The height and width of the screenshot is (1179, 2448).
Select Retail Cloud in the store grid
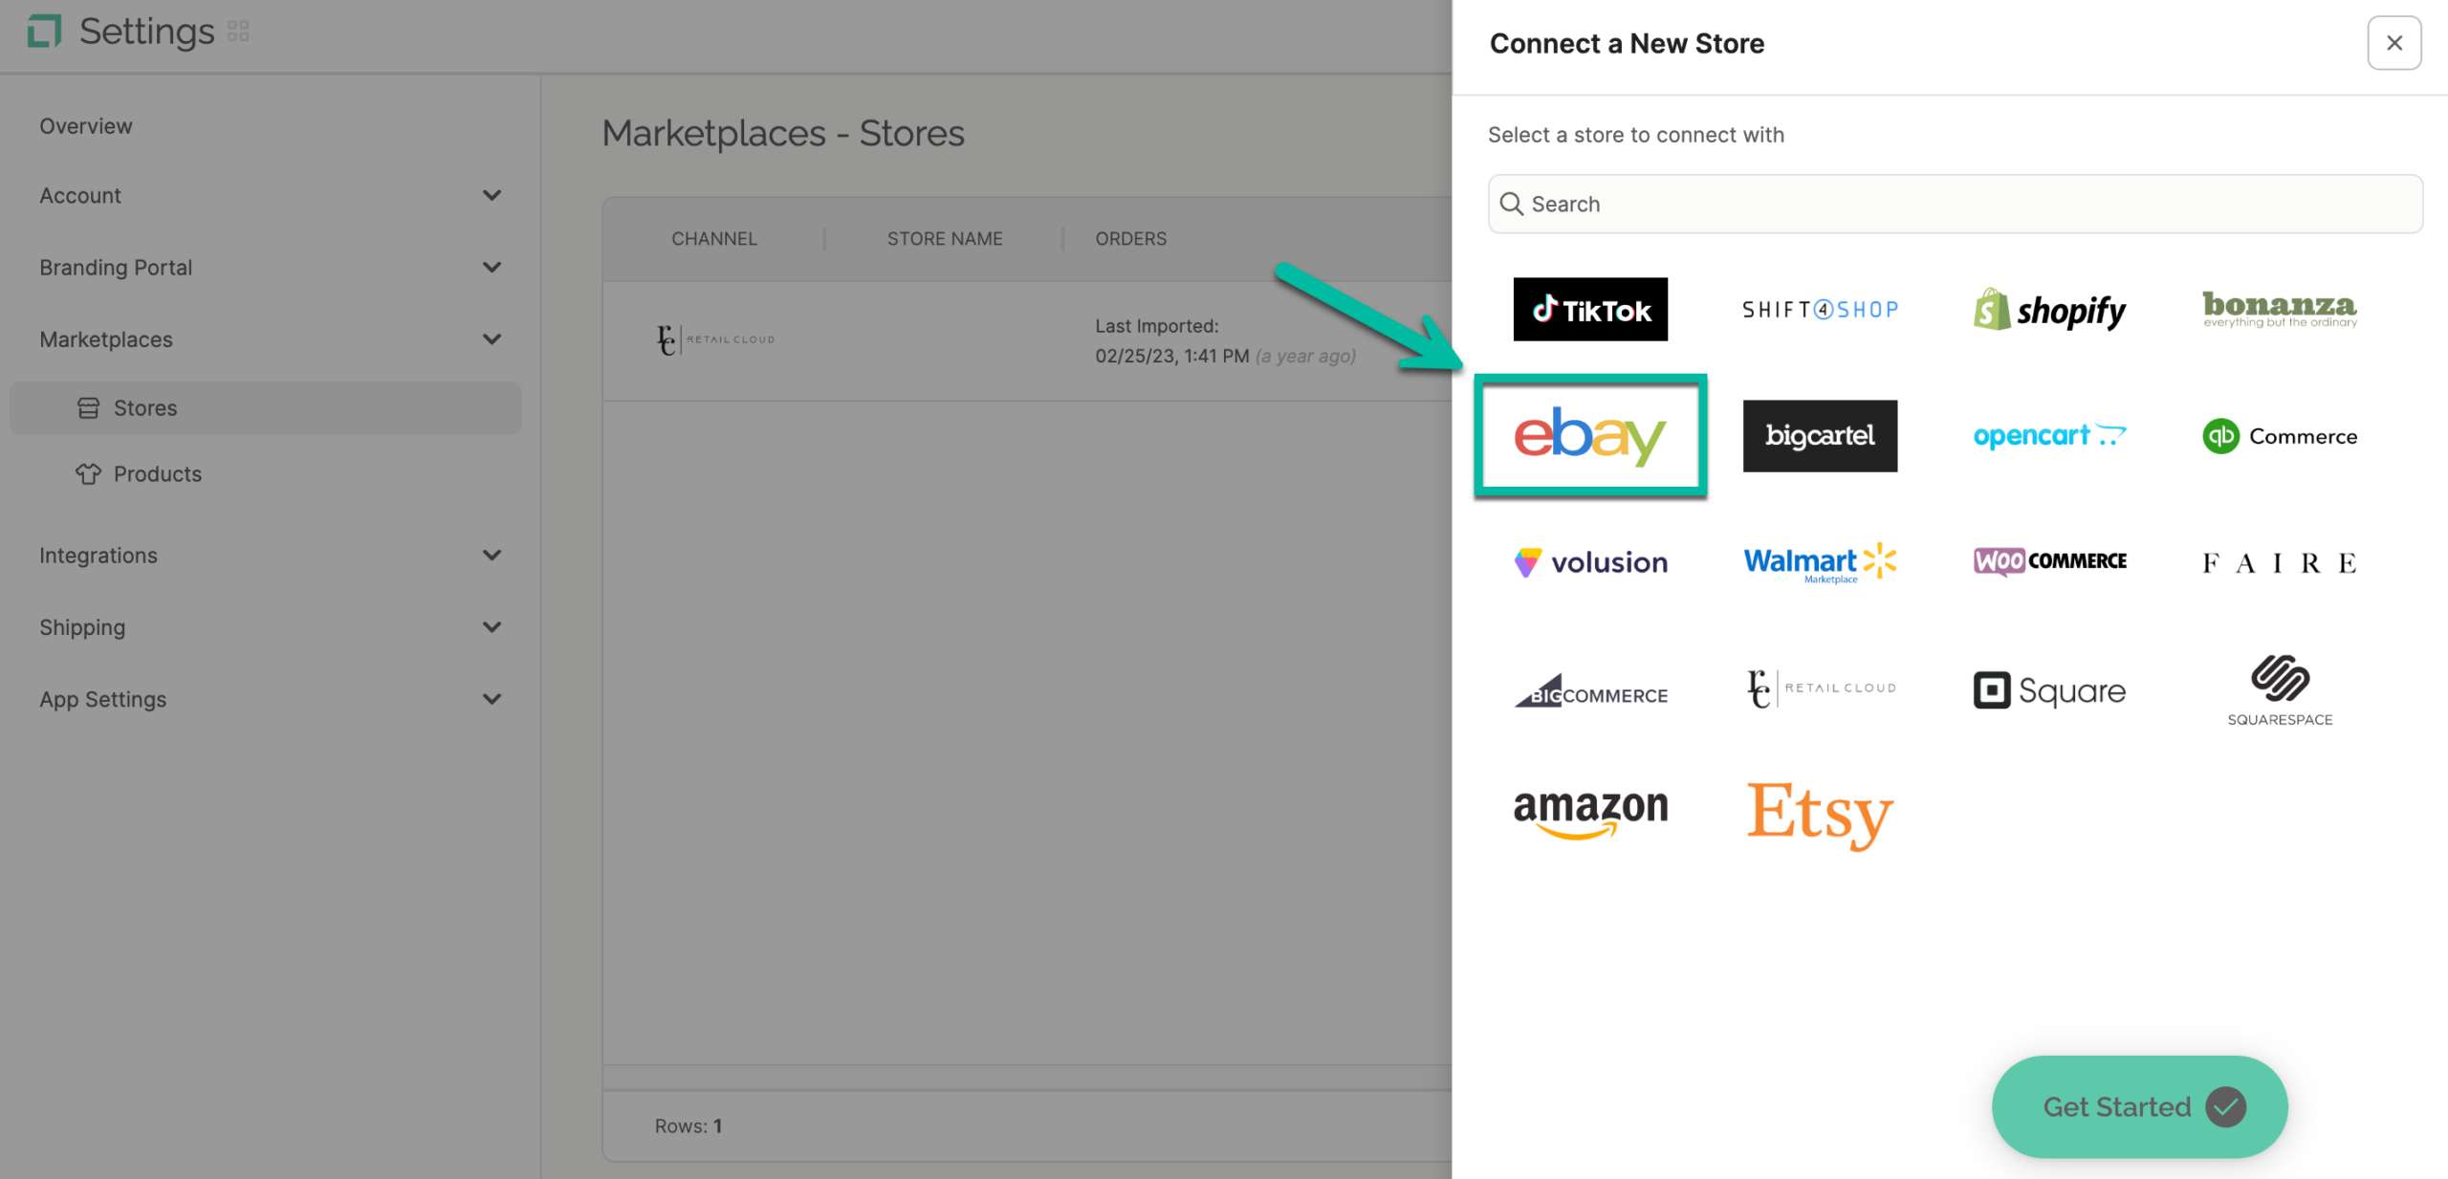pos(1820,688)
